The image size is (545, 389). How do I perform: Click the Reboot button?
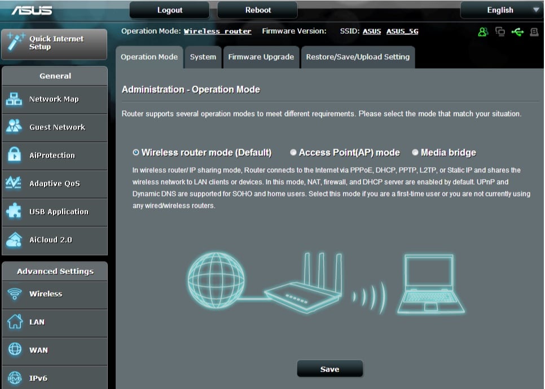pyautogui.click(x=258, y=10)
